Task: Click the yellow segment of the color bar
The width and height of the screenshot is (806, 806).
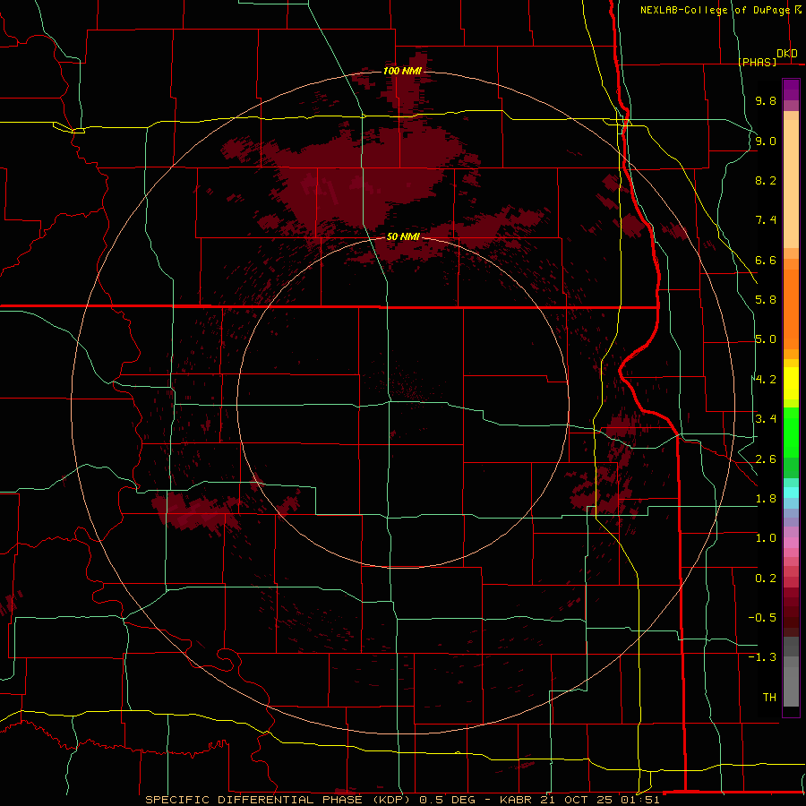Action: 791,383
